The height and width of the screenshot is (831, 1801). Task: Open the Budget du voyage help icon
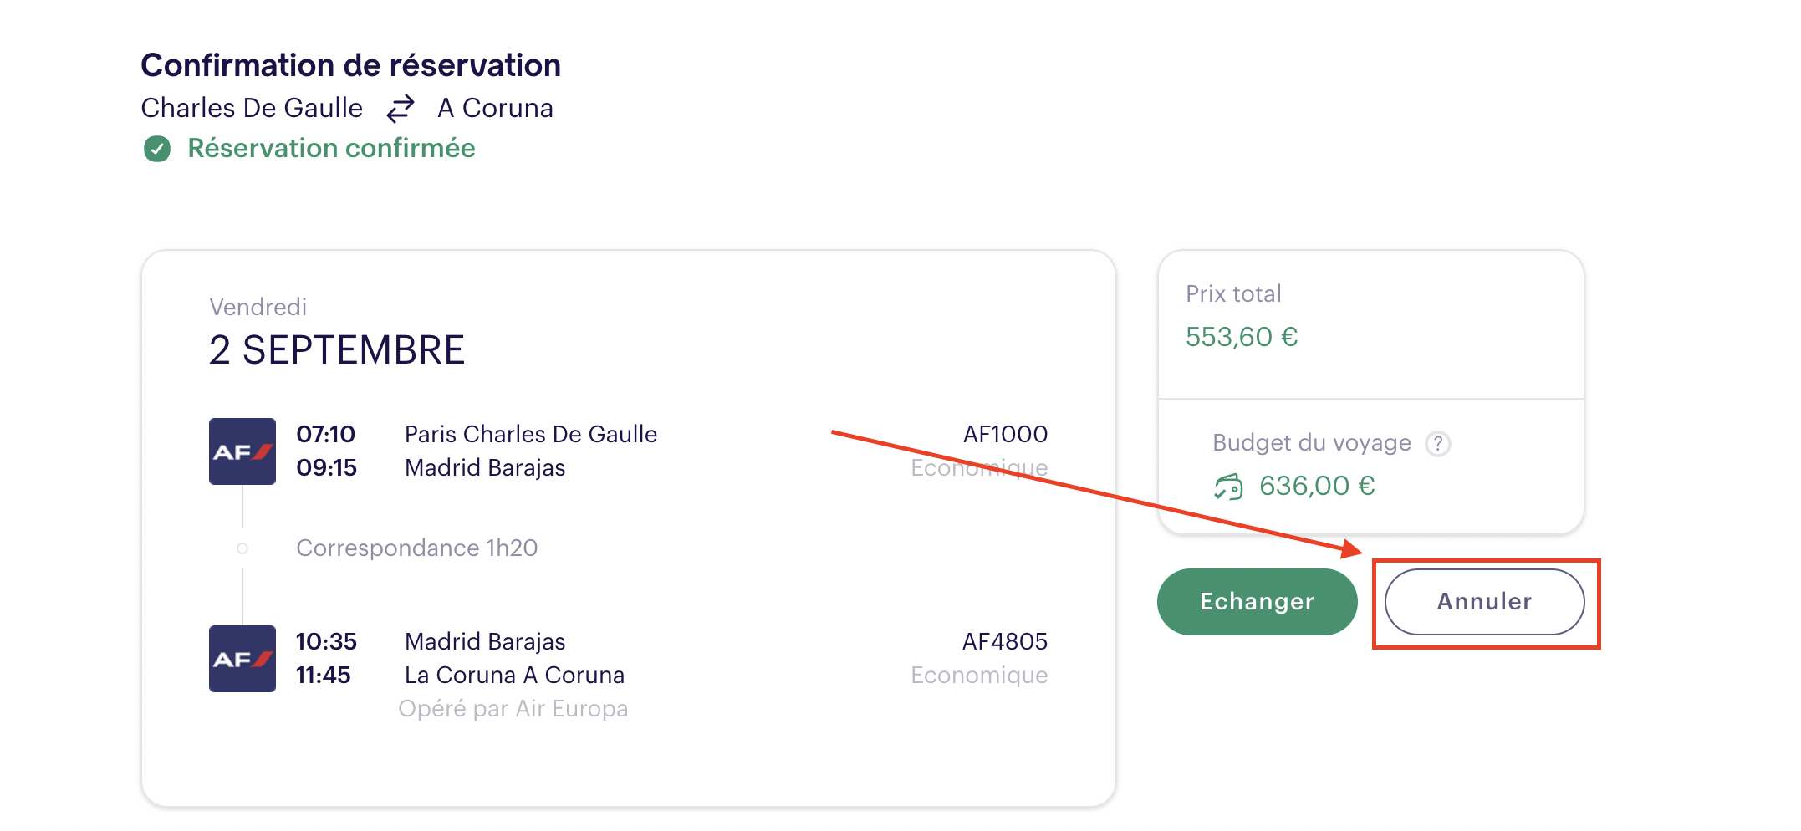tap(1437, 443)
